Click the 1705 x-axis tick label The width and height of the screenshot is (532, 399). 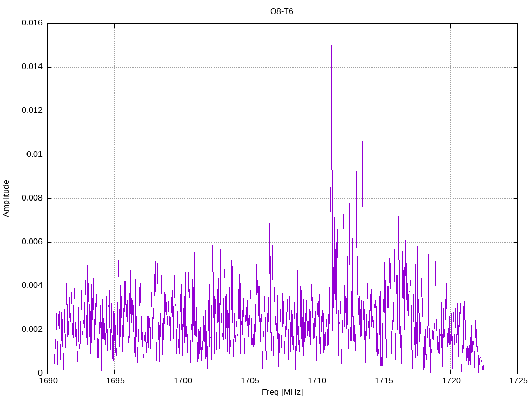click(x=249, y=381)
